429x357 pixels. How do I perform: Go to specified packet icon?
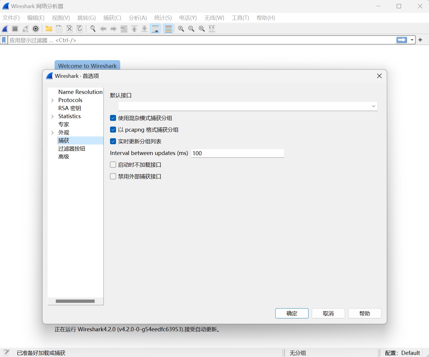coord(124,29)
